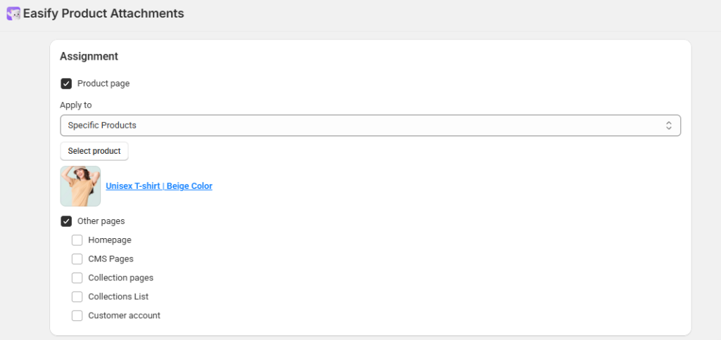Click the Easify app logo icon
Screen dimensions: 721x340
tap(13, 14)
